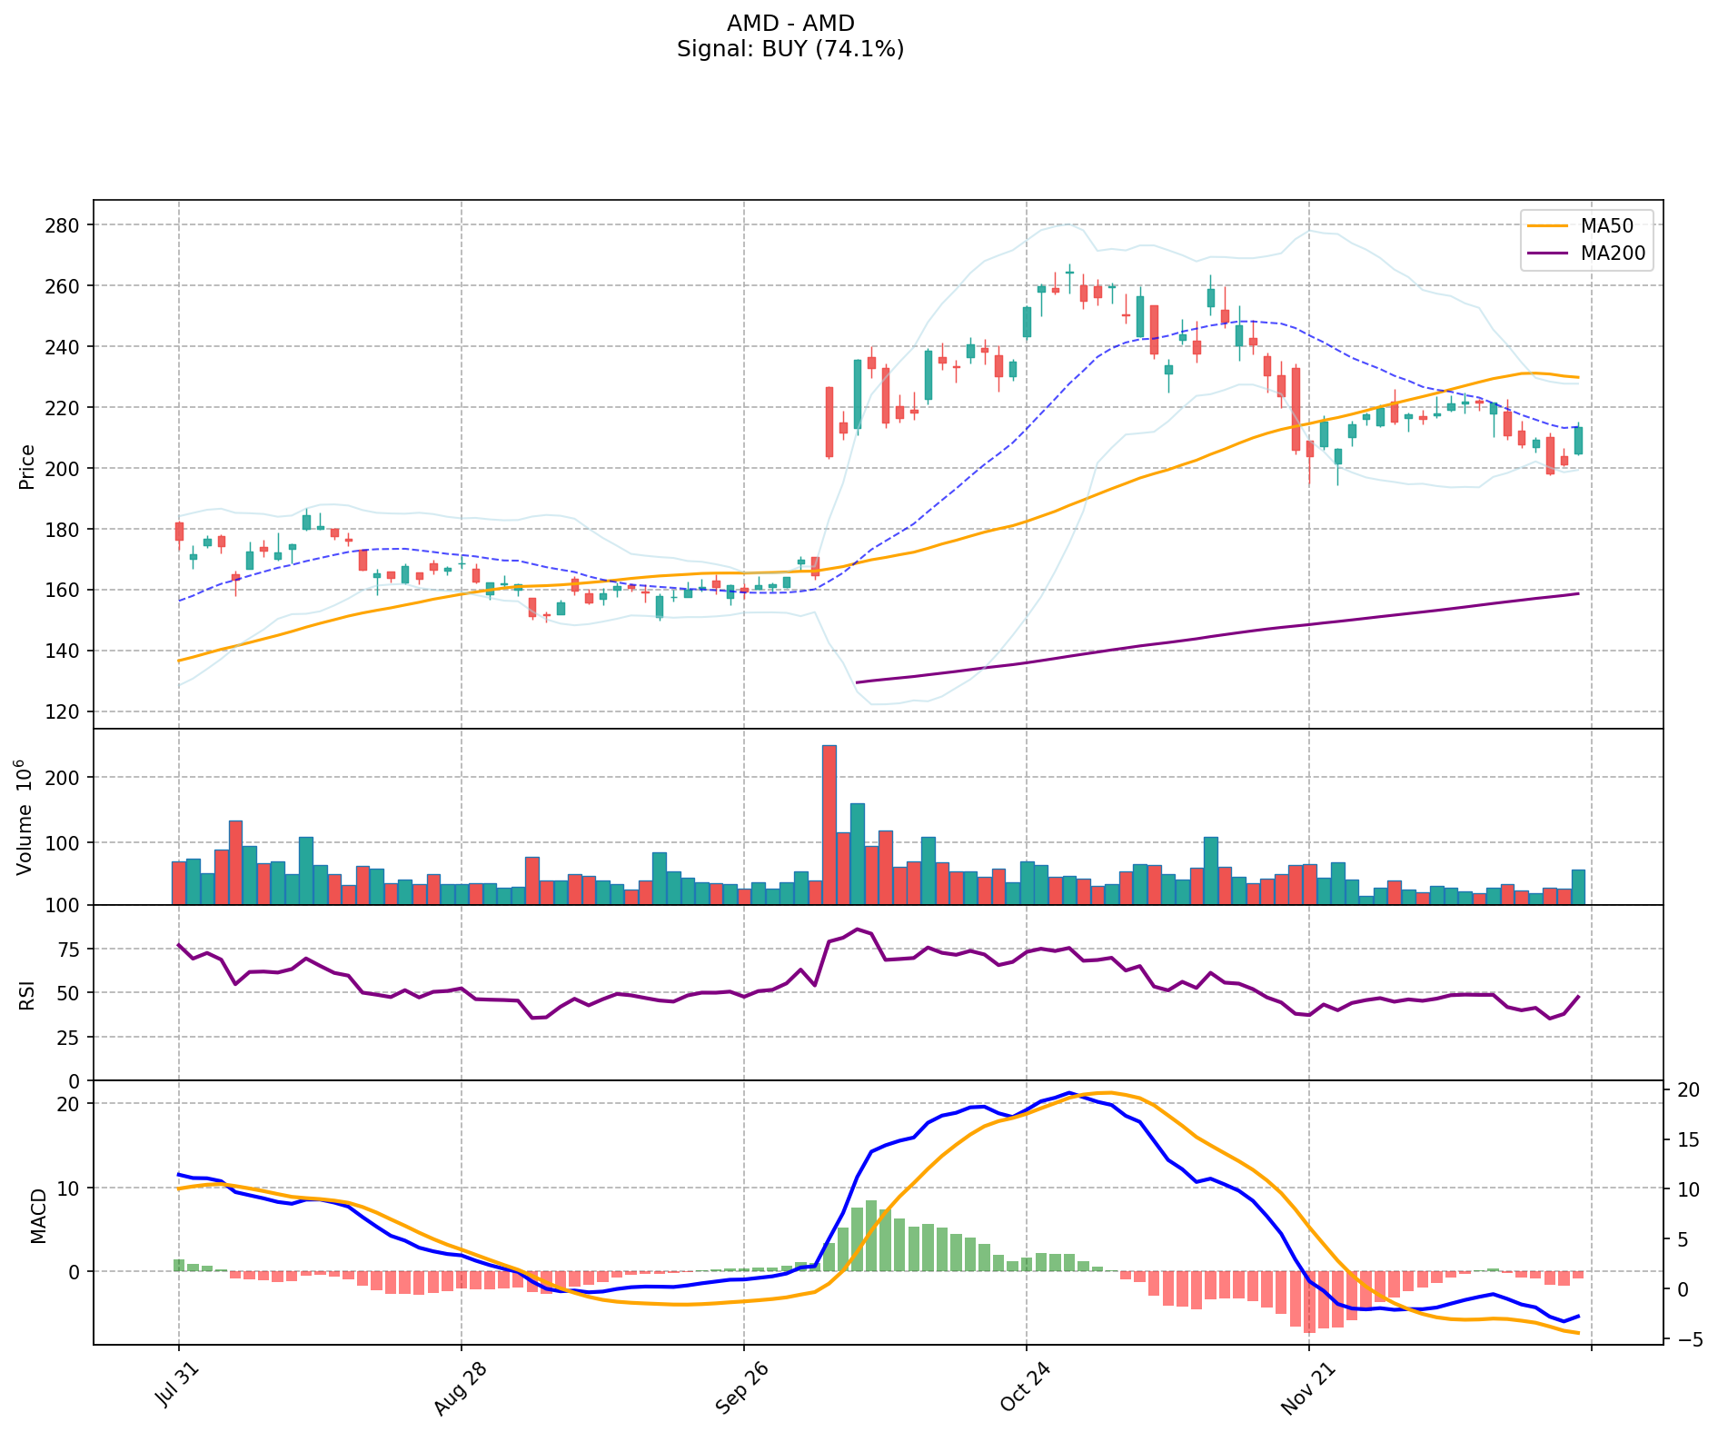Select the orange MA50 legend line swatch
The width and height of the screenshot is (1718, 1432).
(1548, 227)
